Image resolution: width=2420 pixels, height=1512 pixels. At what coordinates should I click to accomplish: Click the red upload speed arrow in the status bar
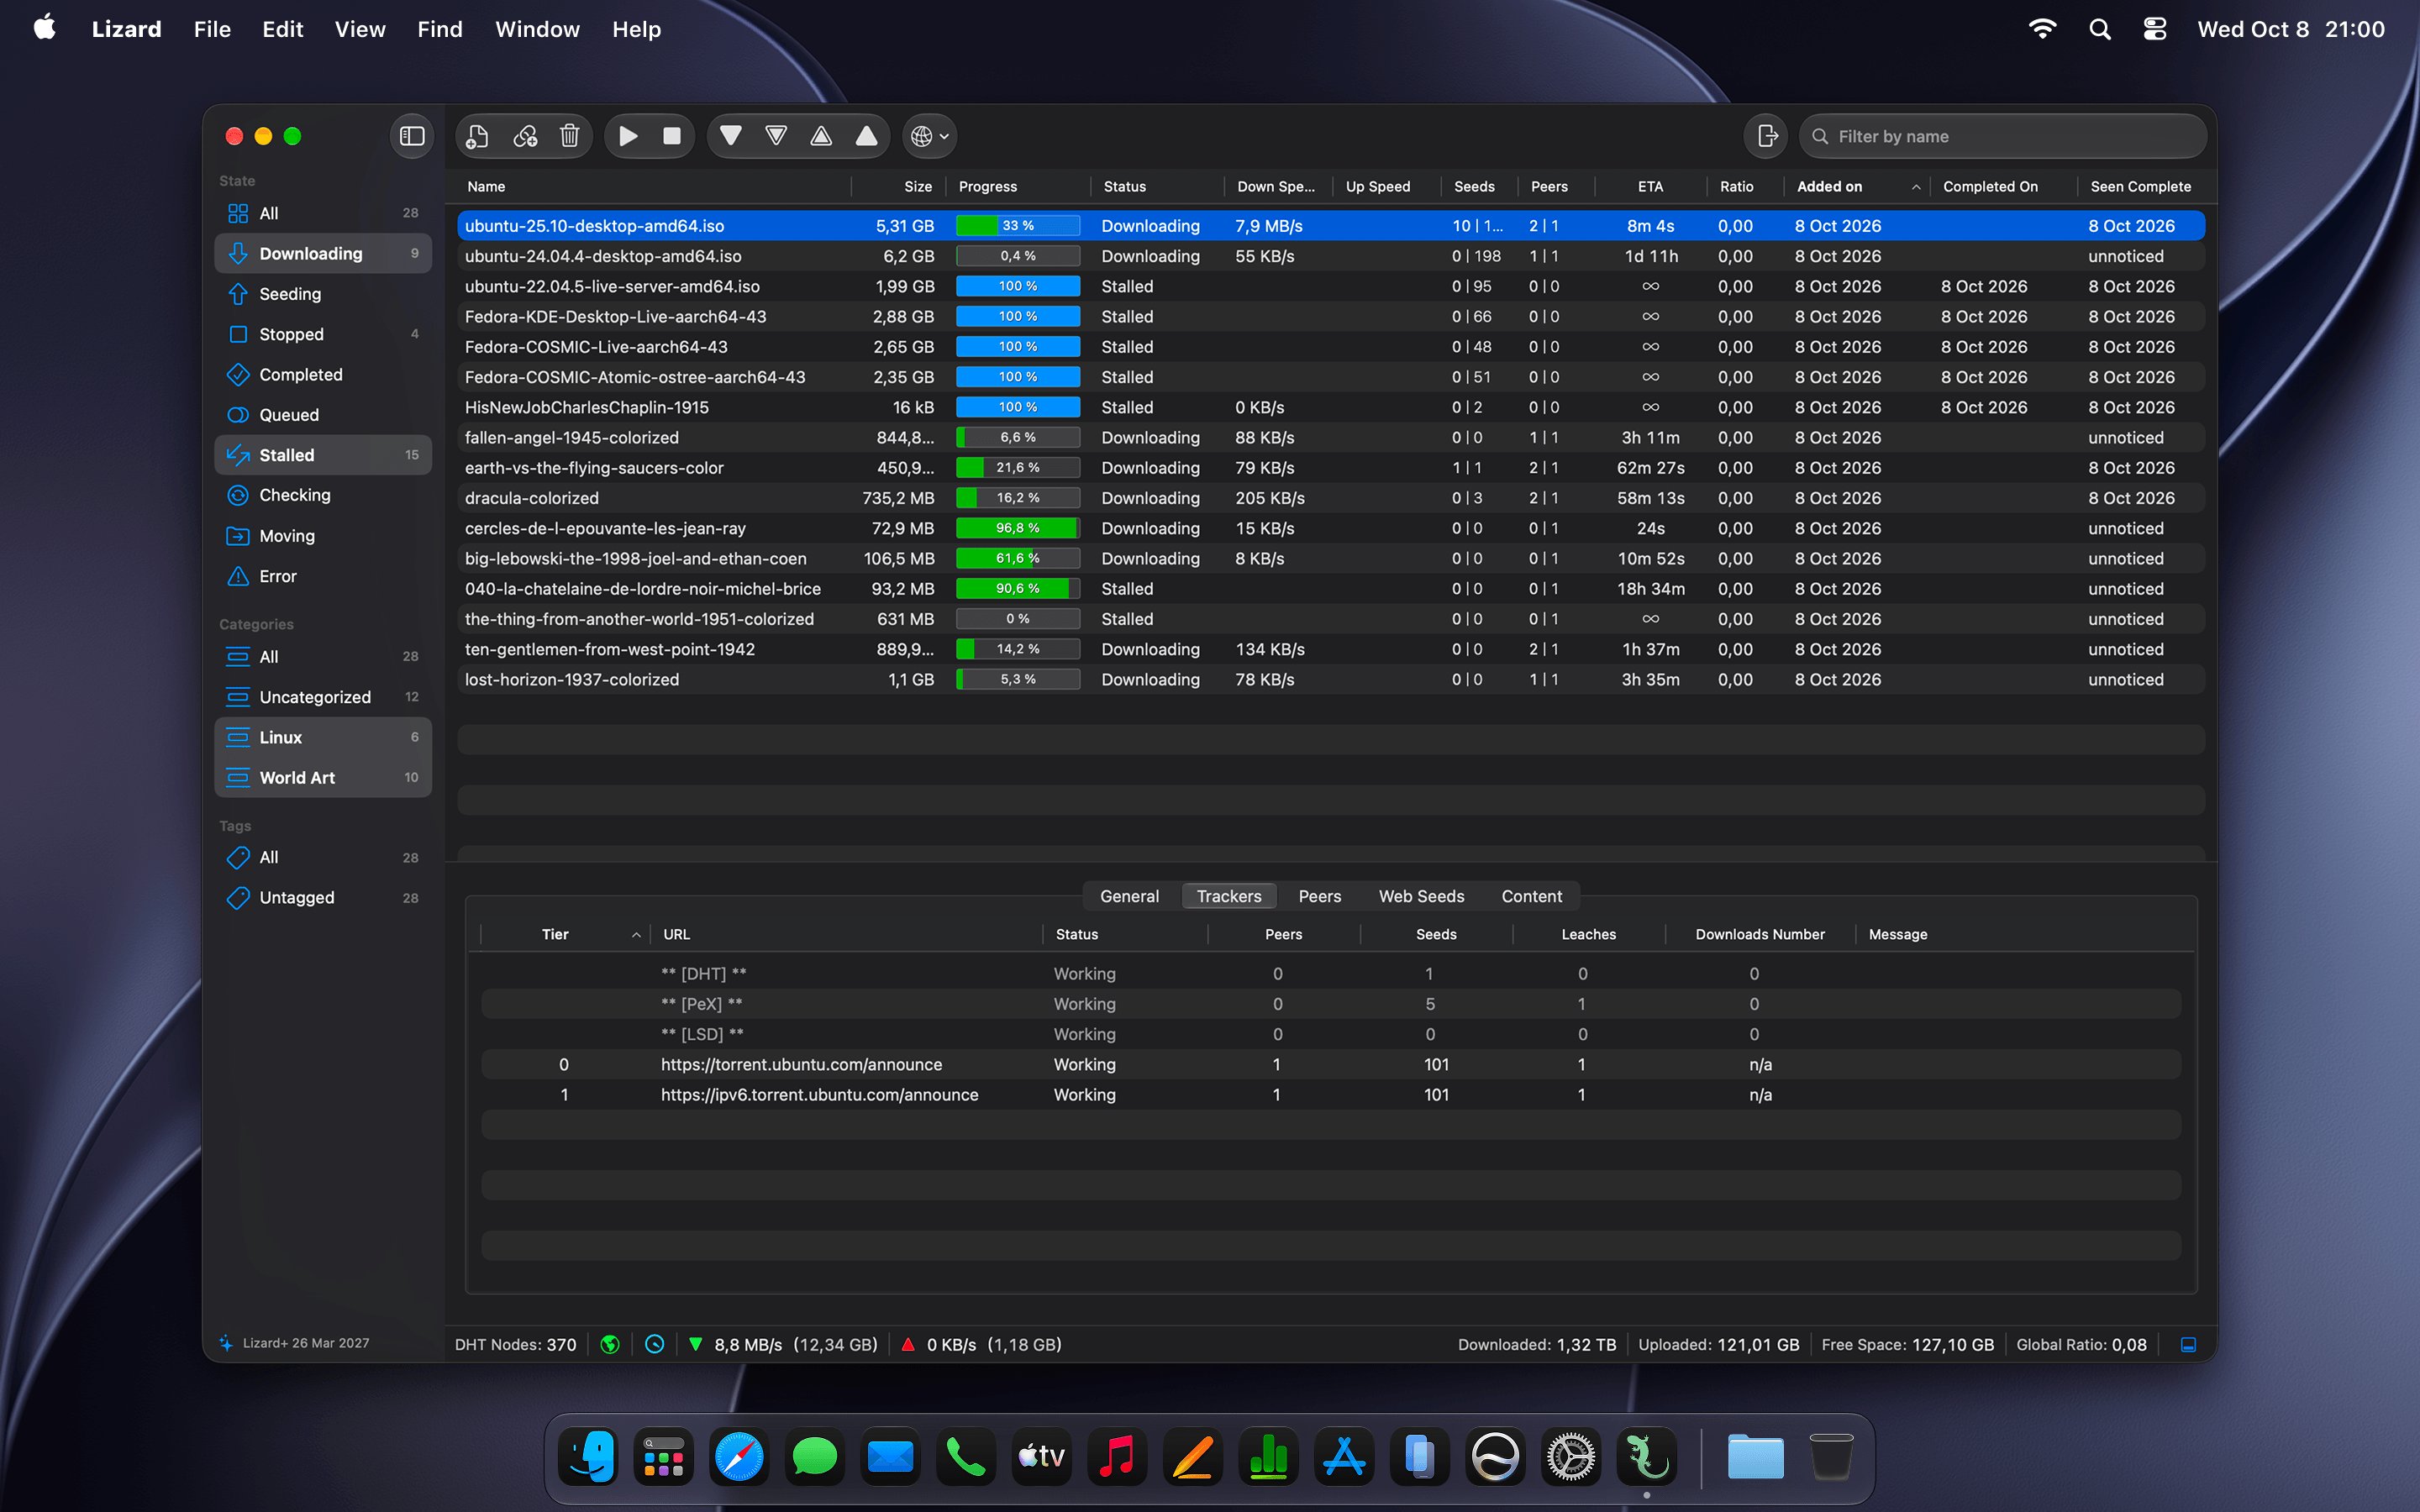click(908, 1344)
